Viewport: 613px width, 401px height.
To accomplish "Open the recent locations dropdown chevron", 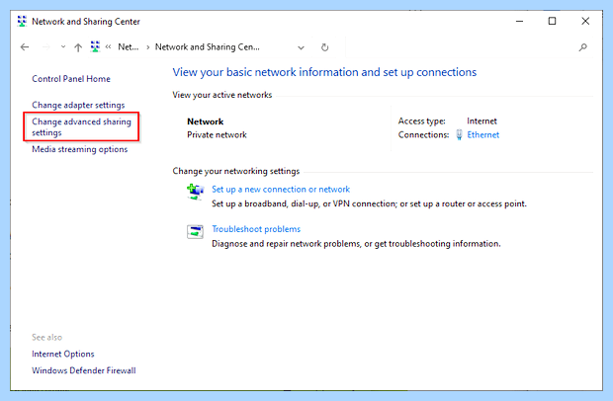I will click(63, 47).
